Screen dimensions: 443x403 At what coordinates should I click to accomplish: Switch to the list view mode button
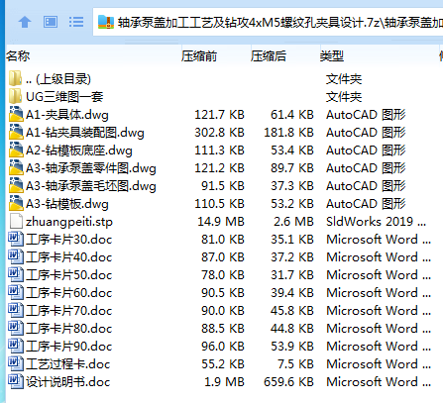point(76,22)
